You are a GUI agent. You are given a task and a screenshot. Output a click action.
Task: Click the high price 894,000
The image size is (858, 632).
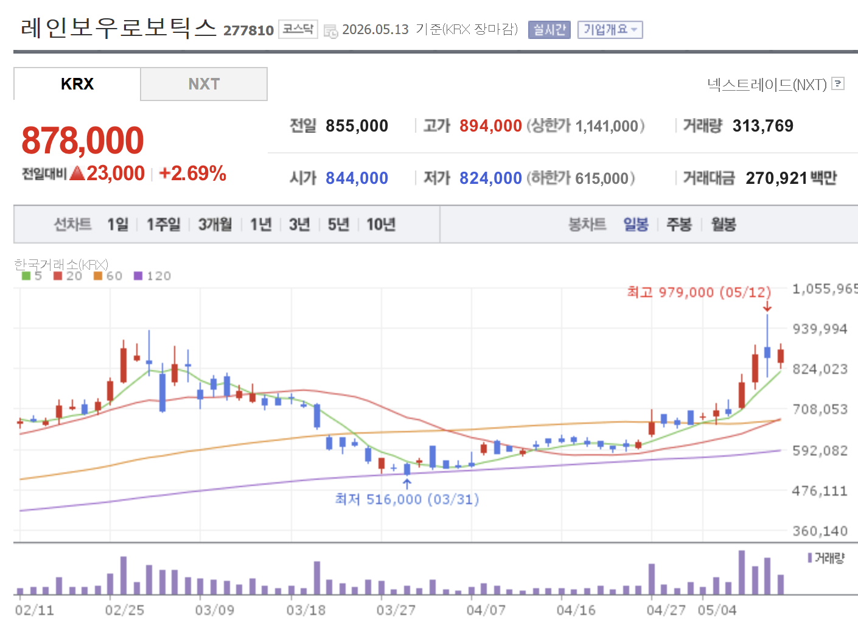click(490, 126)
